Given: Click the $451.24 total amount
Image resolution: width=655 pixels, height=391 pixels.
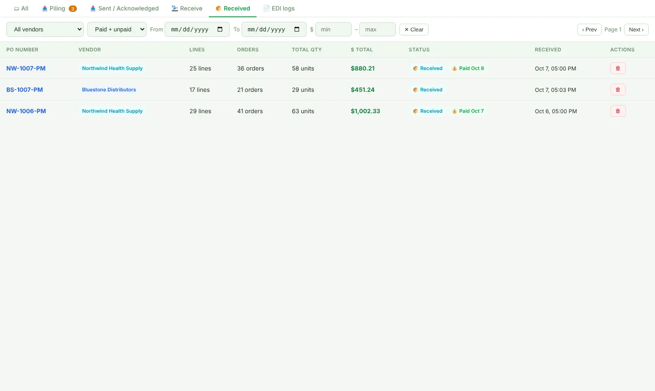Looking at the screenshot, I should pyautogui.click(x=363, y=90).
